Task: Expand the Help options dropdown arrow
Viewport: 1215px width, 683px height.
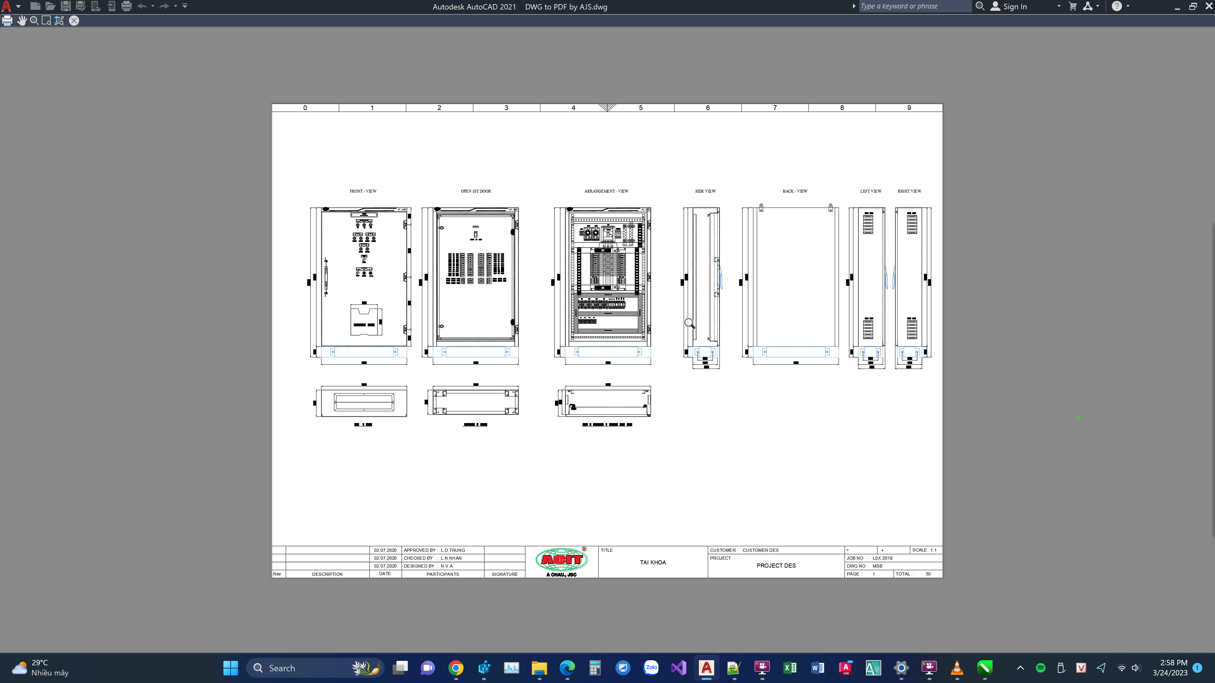Action: point(1128,6)
